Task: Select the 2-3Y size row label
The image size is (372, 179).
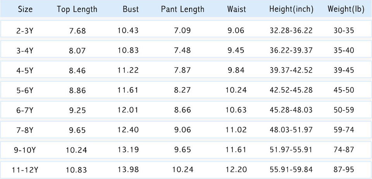Action: click(x=25, y=30)
